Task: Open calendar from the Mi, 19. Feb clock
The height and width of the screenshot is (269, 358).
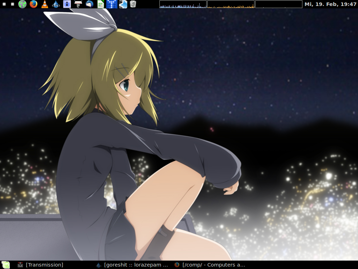Action: point(330,4)
